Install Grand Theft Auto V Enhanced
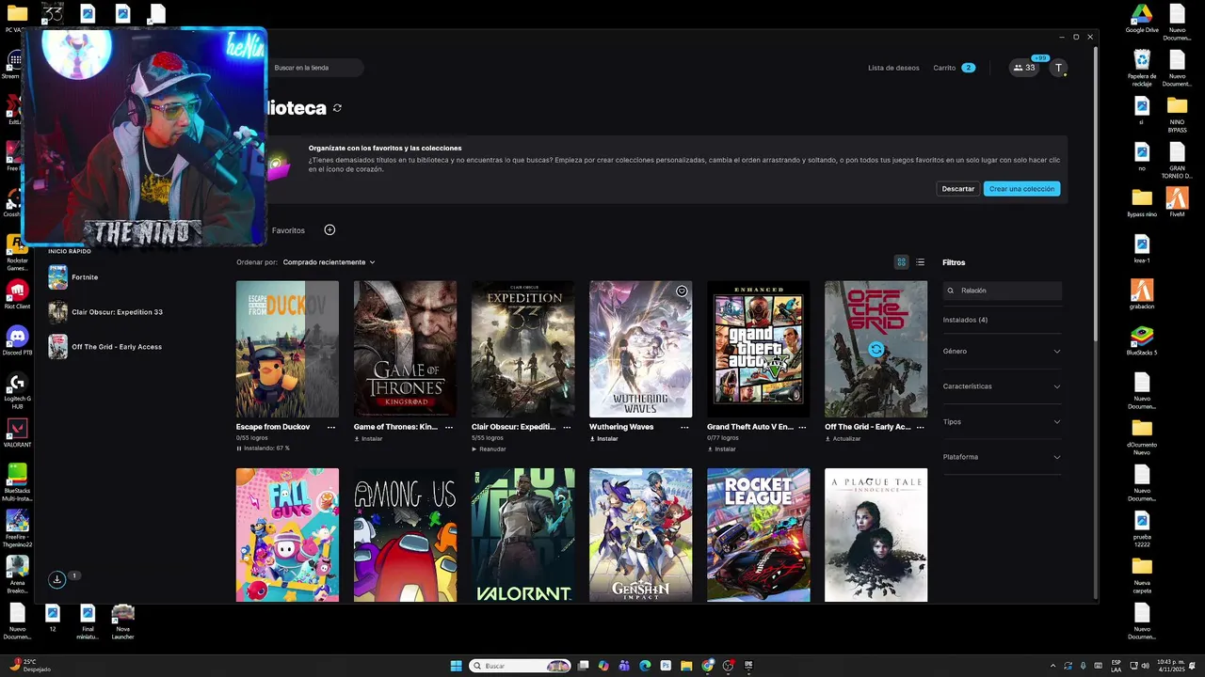This screenshot has height=677, width=1205. coord(721,449)
